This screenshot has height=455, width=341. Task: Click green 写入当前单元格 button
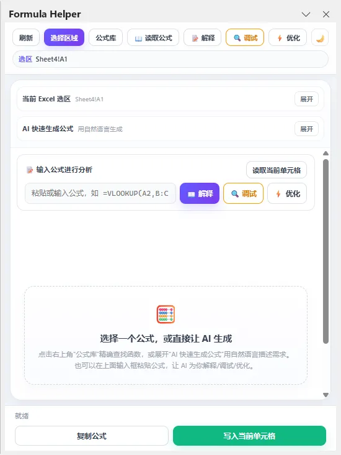click(249, 436)
